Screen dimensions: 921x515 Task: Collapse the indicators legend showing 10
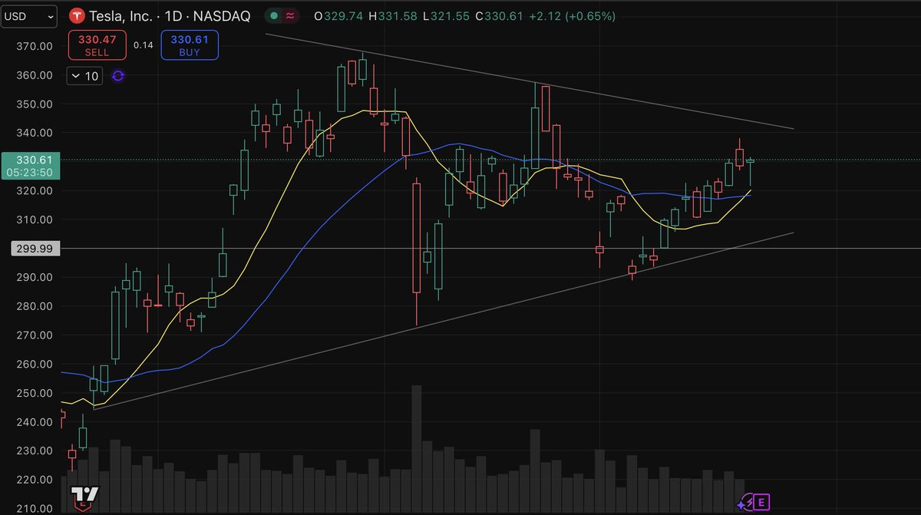(84, 76)
